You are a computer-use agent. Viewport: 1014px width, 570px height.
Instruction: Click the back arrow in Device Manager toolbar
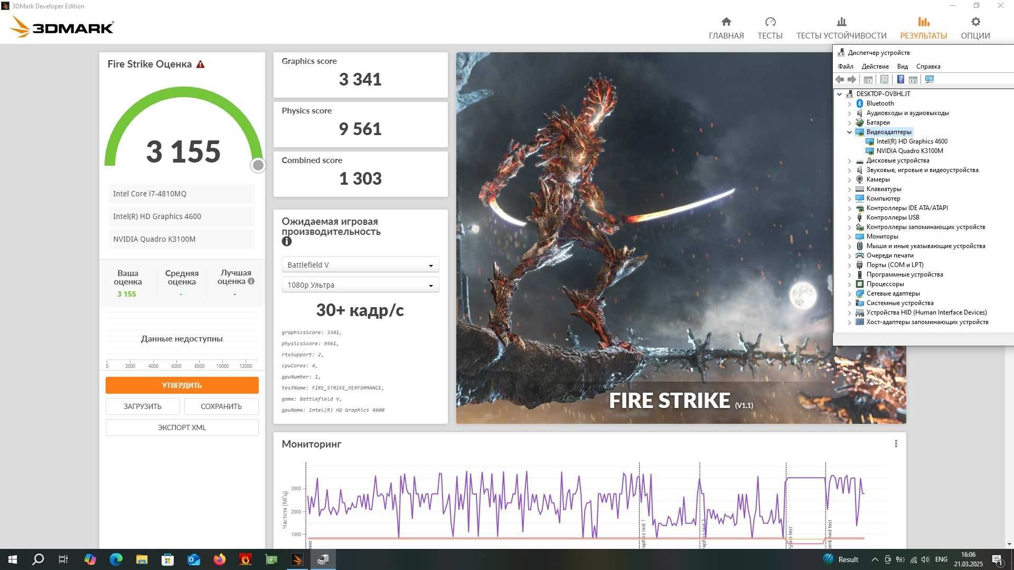(x=840, y=80)
